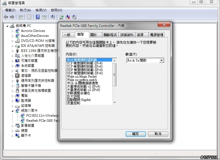
Task: Select the 監視器 monitor icon
Action: tap(17, 100)
